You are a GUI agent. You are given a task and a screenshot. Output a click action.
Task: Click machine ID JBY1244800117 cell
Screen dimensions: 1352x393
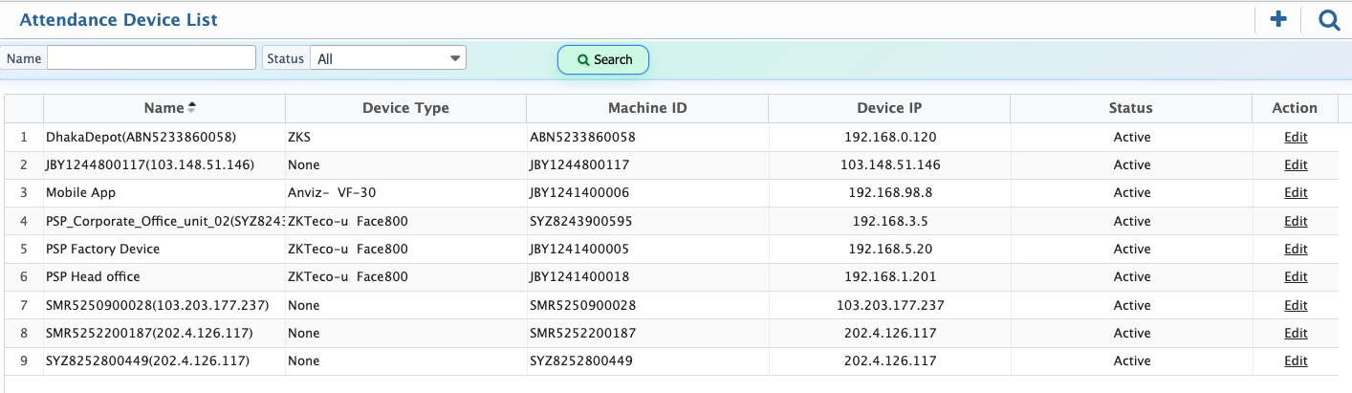[579, 164]
